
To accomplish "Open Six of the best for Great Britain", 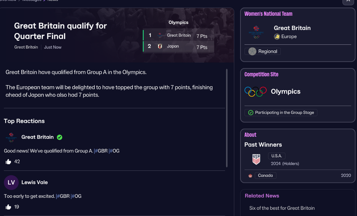I will (282, 208).
